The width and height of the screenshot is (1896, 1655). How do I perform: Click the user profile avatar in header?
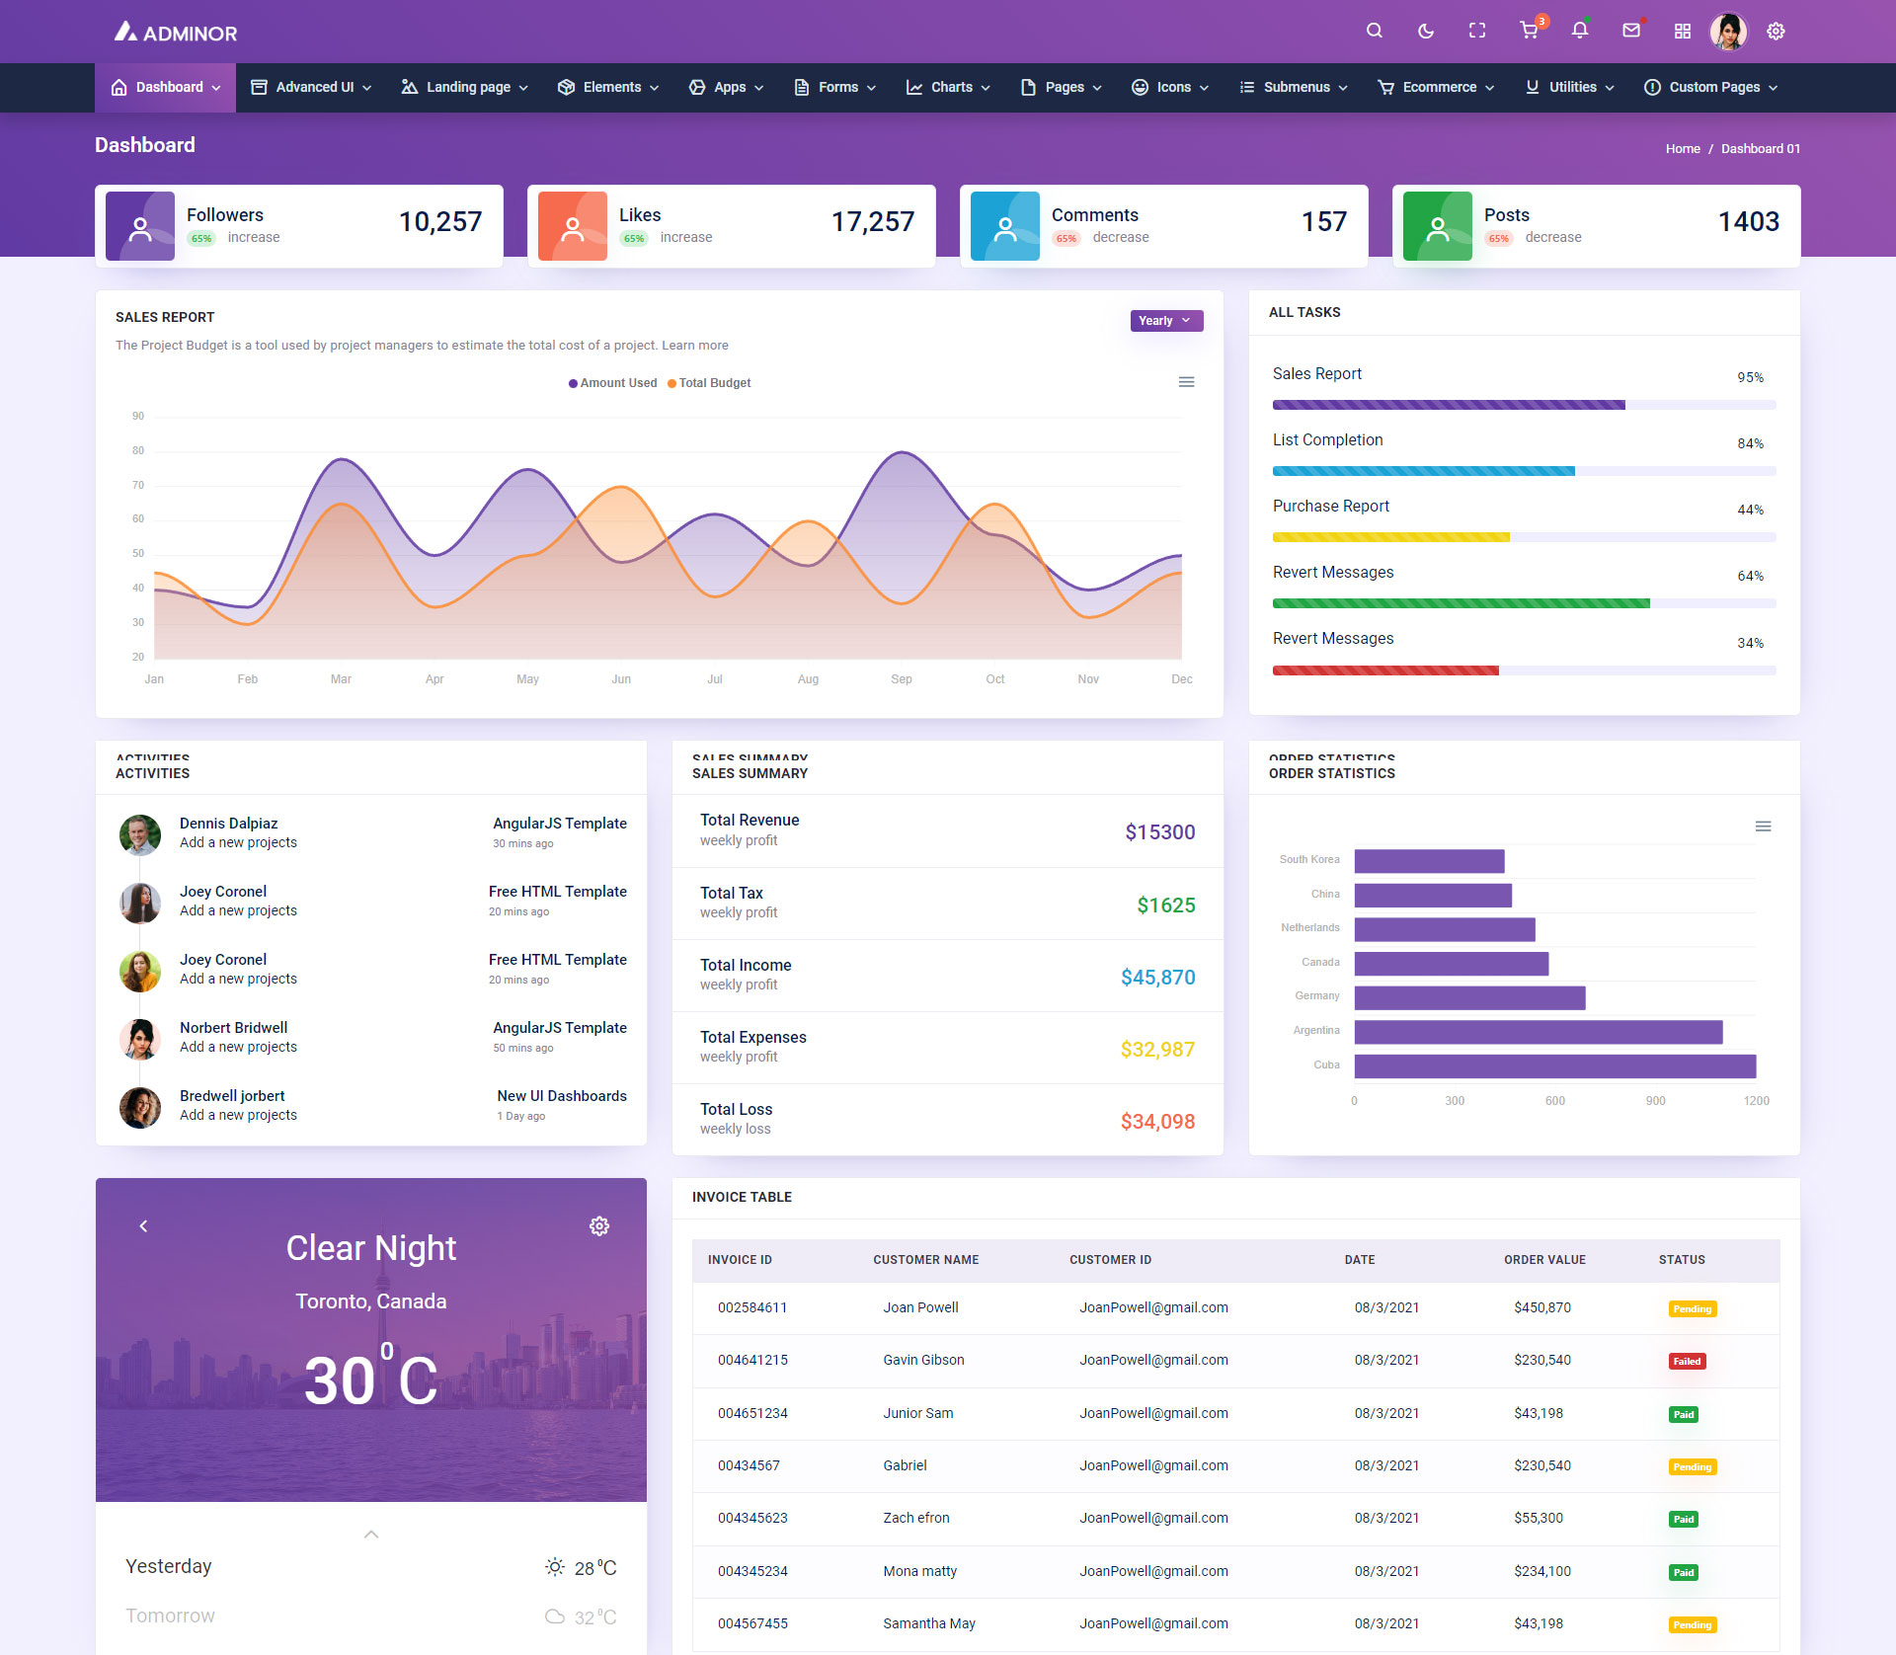coord(1728,31)
